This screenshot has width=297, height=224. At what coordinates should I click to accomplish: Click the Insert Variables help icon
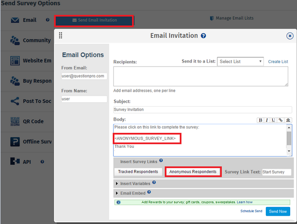[x=154, y=183]
